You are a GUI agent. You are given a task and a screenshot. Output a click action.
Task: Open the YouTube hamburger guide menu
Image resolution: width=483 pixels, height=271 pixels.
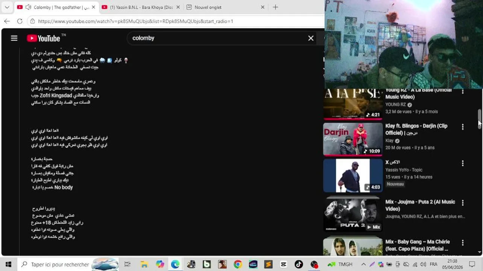click(14, 38)
